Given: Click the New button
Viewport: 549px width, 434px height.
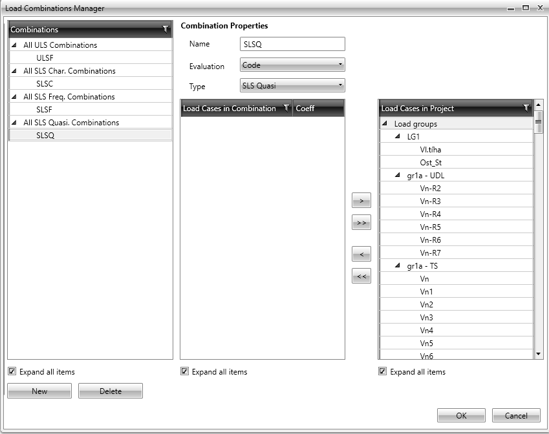Looking at the screenshot, I should click(39, 391).
